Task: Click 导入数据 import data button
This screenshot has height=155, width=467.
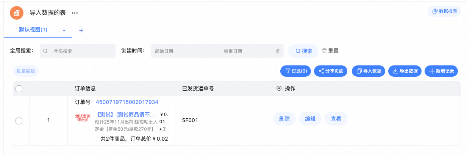Action: (369, 71)
